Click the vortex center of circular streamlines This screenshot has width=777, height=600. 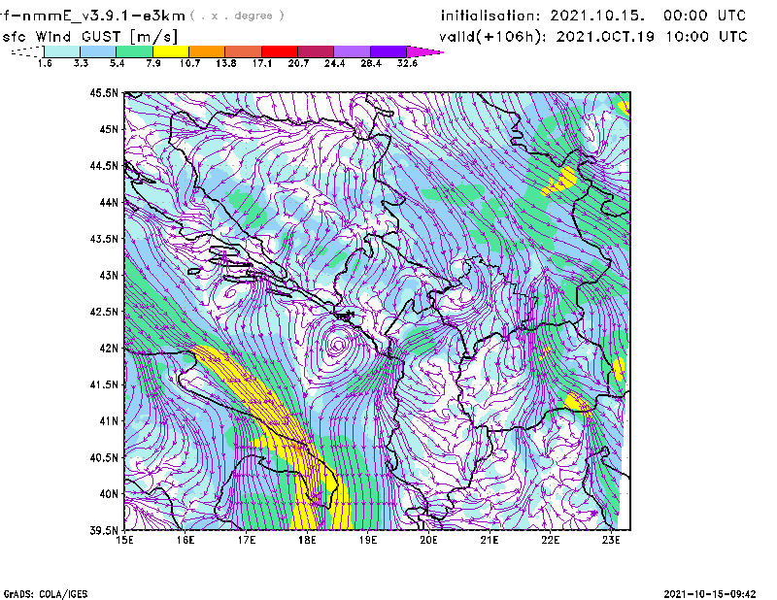click(x=338, y=344)
